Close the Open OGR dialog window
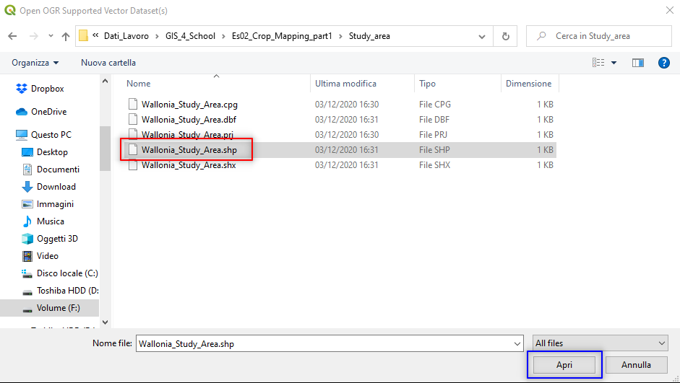680x383 pixels. (670, 10)
